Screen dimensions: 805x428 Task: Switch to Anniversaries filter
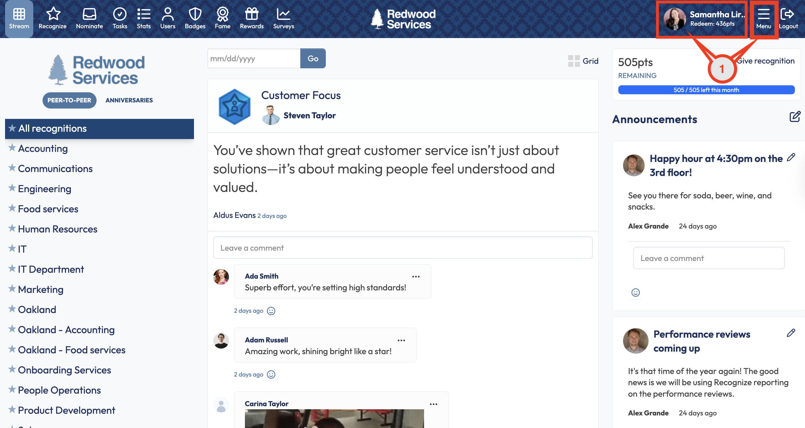(x=129, y=100)
